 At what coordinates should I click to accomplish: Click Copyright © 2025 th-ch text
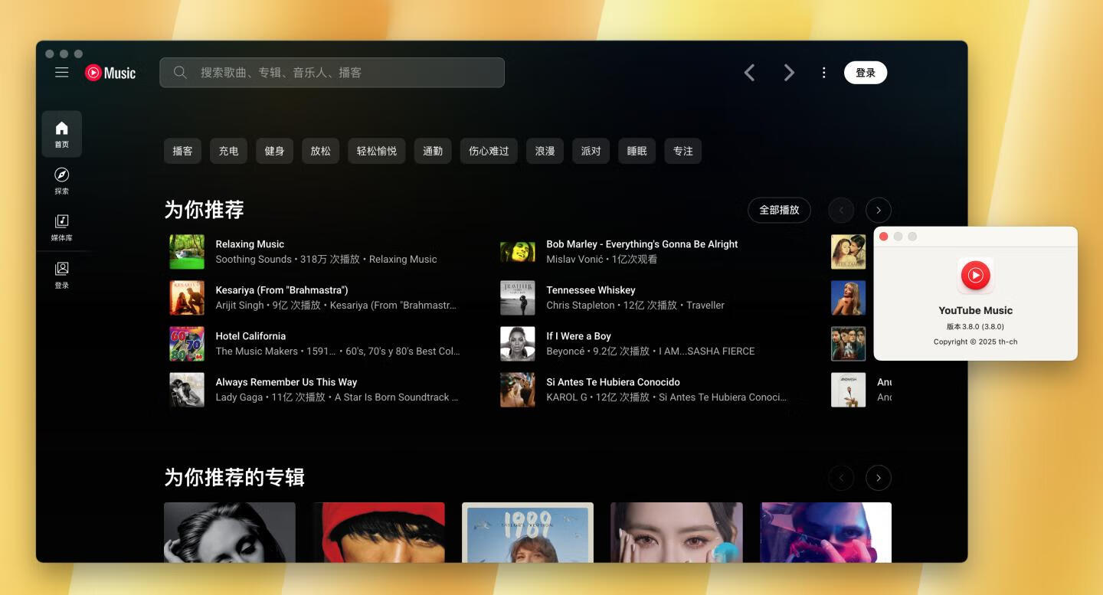(x=975, y=342)
